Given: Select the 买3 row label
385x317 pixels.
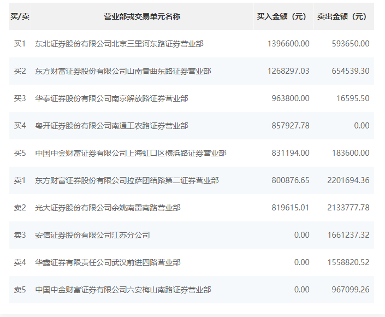Looking at the screenshot, I should (x=20, y=98).
